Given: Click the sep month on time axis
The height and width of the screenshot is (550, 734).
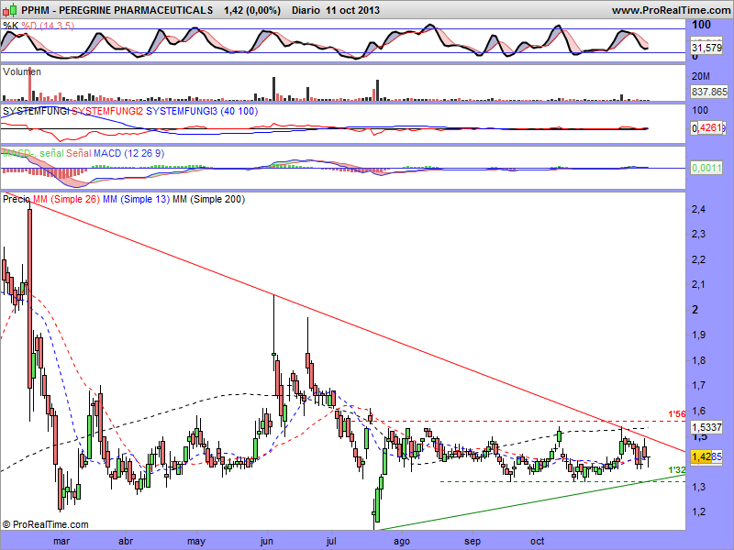Looking at the screenshot, I should coord(473,542).
